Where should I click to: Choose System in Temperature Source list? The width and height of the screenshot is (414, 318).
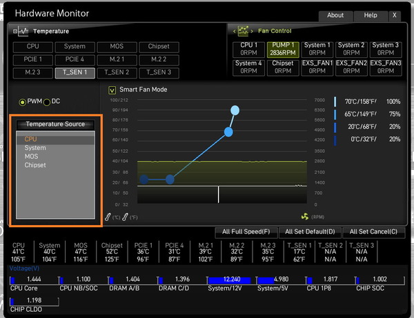point(35,148)
